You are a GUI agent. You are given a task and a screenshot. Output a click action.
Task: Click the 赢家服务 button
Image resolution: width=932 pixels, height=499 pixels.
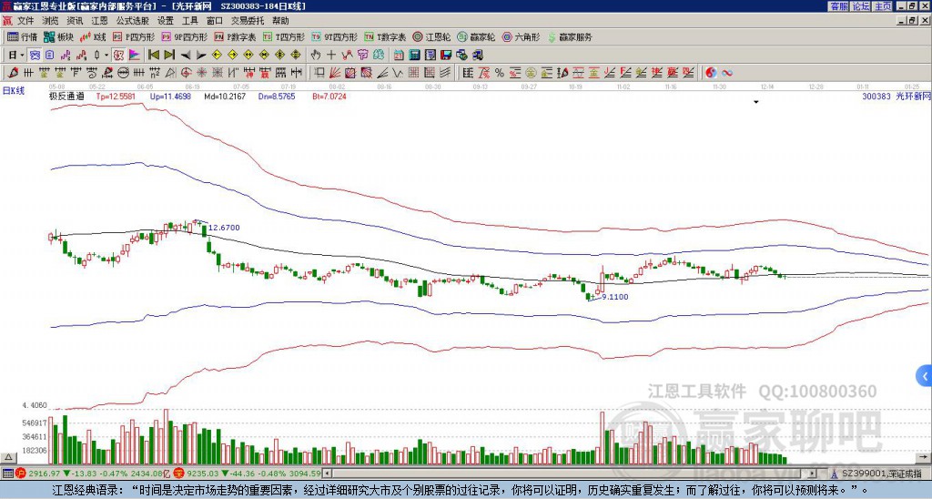point(570,36)
